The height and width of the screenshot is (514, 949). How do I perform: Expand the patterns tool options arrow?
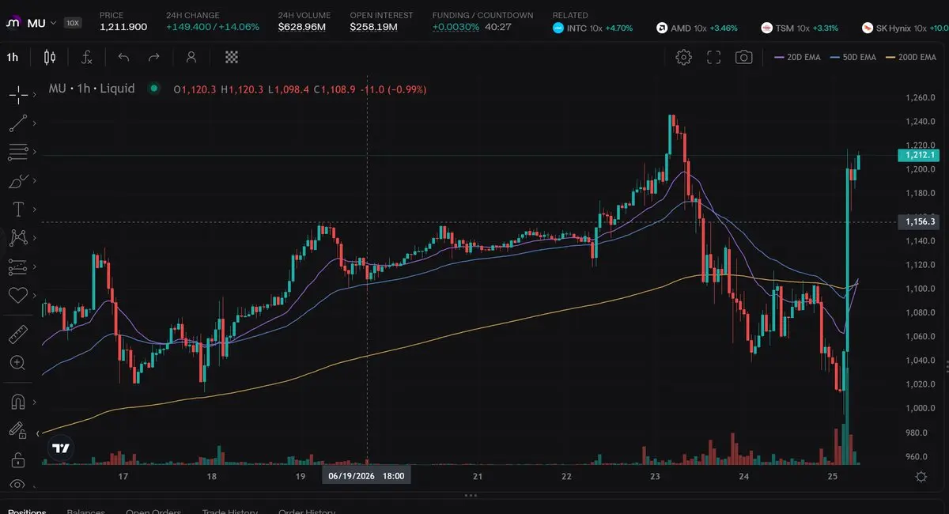[35, 237]
